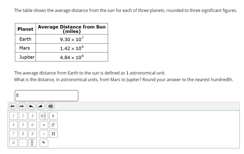Click the digit 5 key
The height and width of the screenshot is (154, 244).
pyautogui.click(x=23, y=125)
